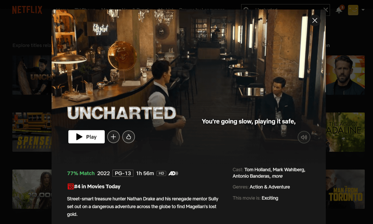The image size is (373, 224).
Task: Open Tom Holland's titles
Action: coord(258,170)
